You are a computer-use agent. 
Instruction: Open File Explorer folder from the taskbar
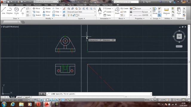click(21, 104)
